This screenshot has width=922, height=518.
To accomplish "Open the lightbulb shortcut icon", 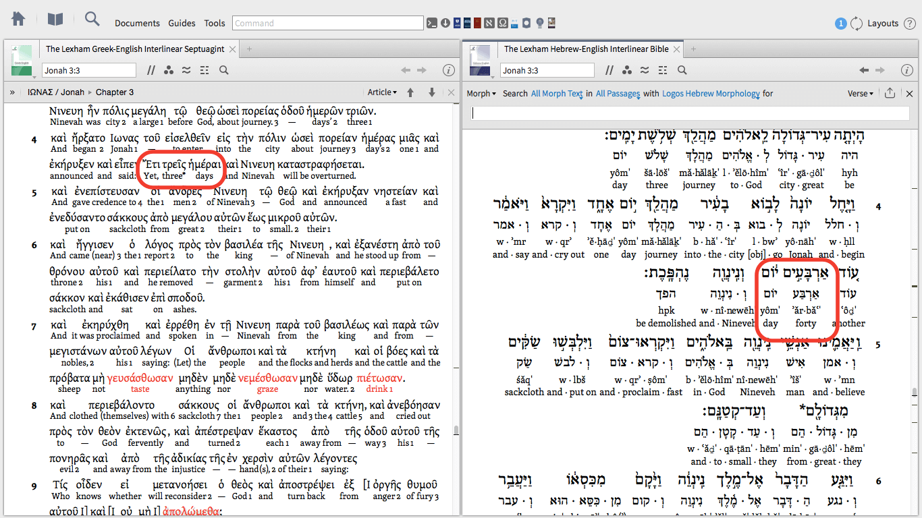I will tap(540, 23).
